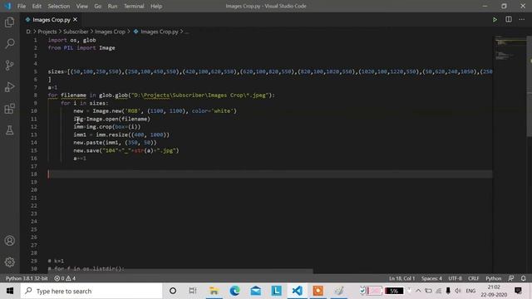Open the Windows Start menu

coord(10,291)
